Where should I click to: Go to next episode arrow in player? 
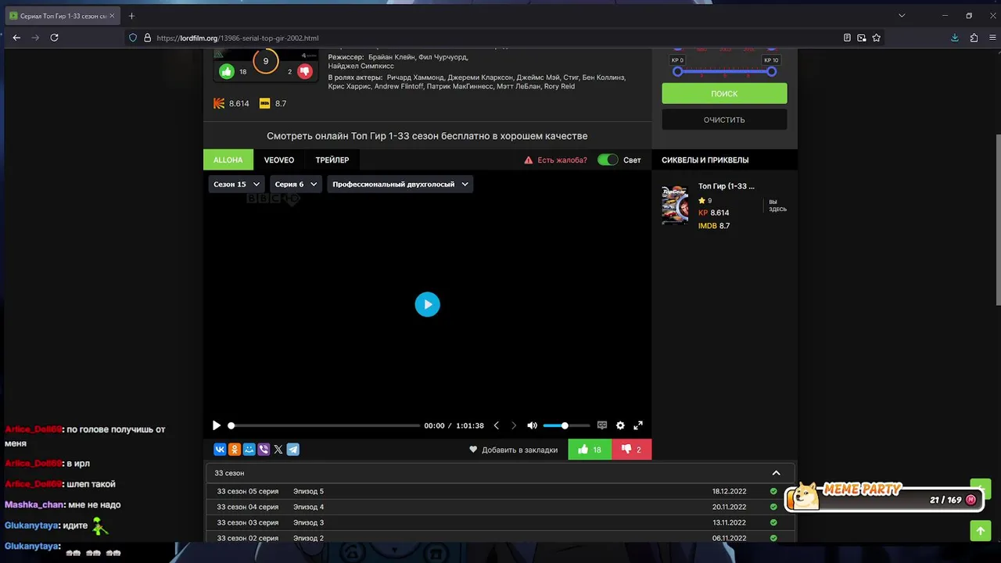pos(514,425)
